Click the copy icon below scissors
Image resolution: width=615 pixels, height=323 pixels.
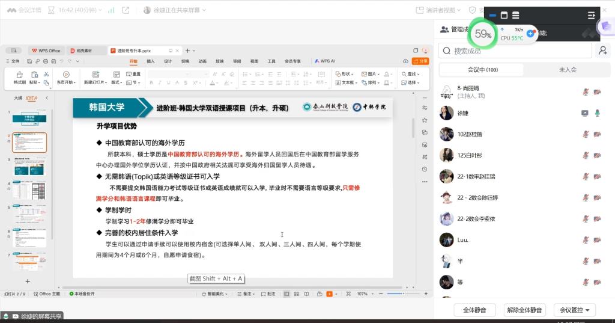point(46,82)
